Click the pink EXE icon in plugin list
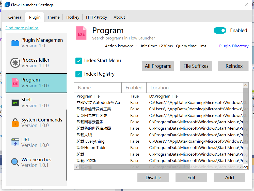The image size is (254, 191). pyautogui.click(x=15, y=83)
